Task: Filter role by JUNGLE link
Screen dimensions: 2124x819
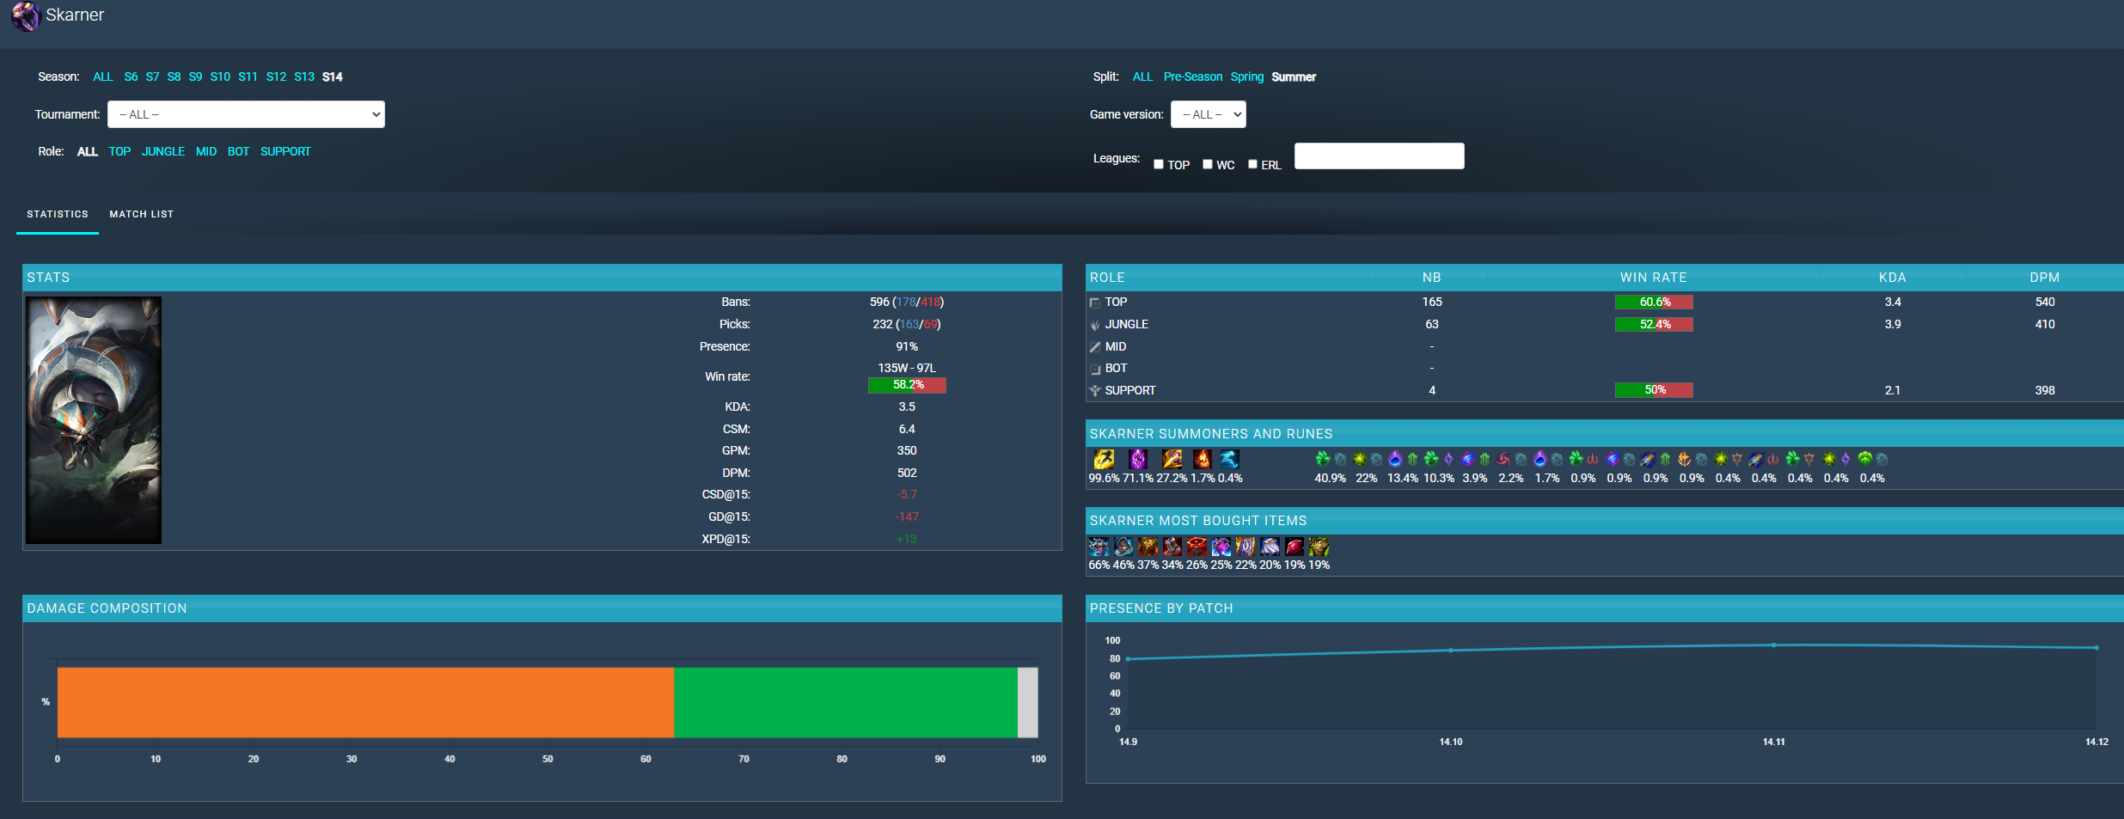Action: (x=163, y=152)
